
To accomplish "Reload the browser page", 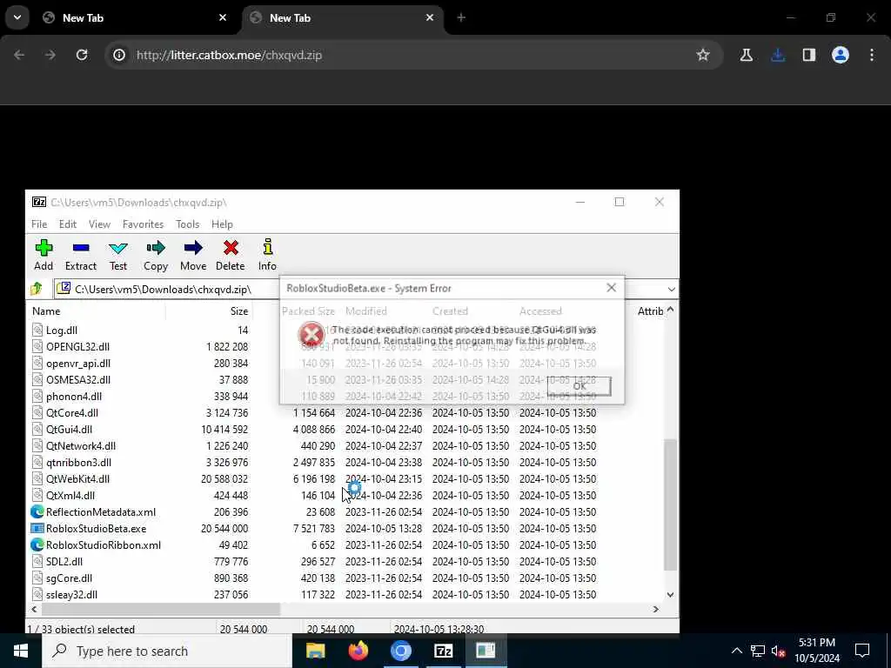I will (82, 55).
